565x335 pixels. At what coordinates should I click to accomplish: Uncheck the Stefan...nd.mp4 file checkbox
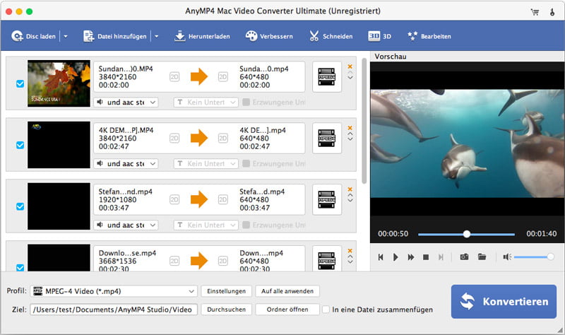tap(20, 206)
